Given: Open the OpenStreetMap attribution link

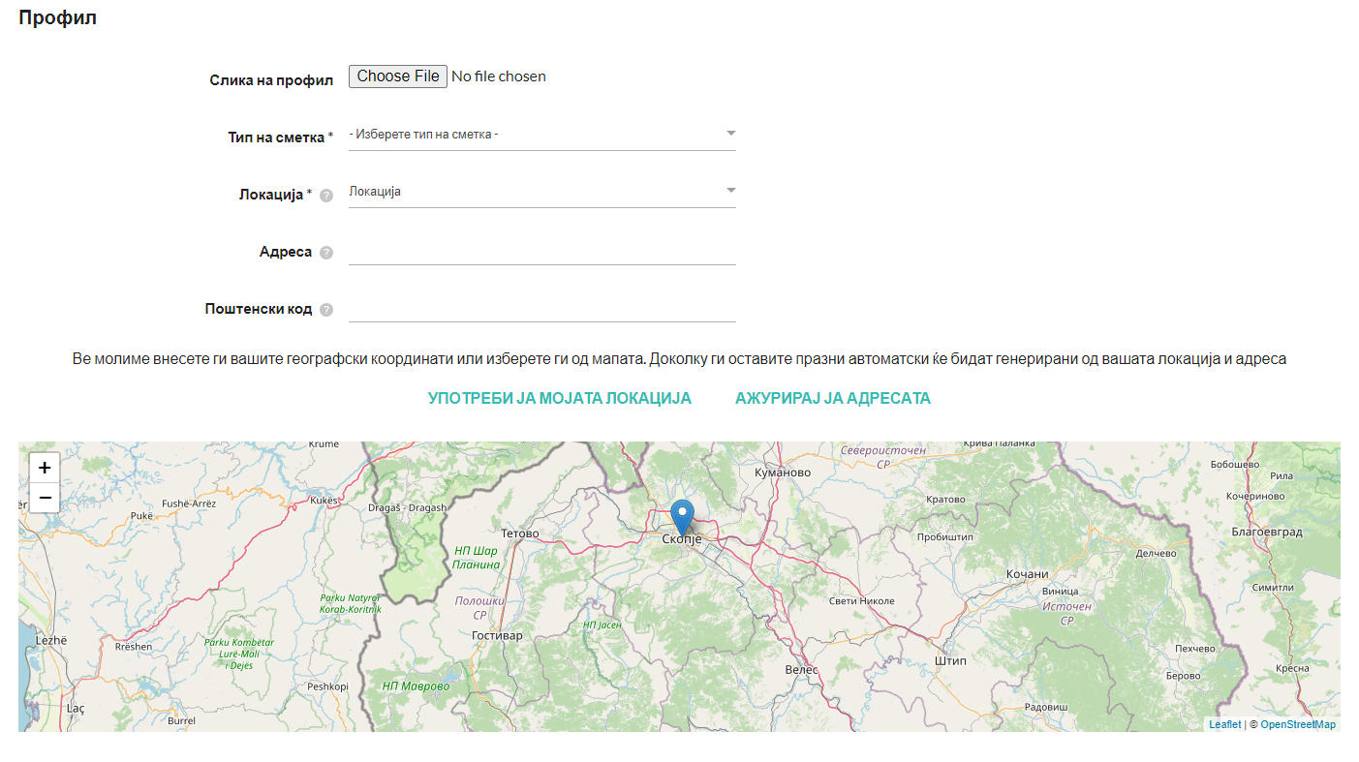Looking at the screenshot, I should tap(1297, 724).
